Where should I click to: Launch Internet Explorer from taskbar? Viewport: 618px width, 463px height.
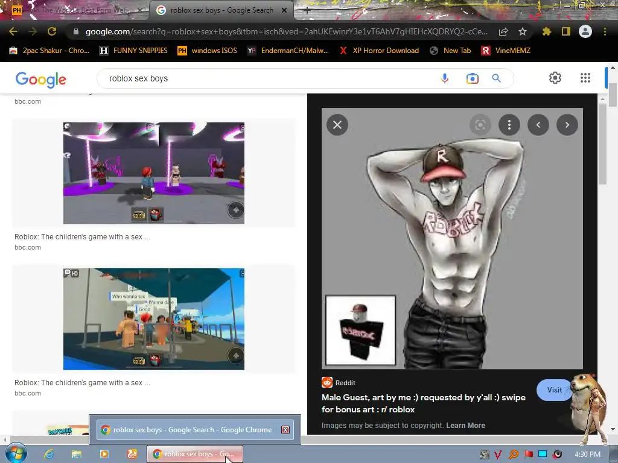[49, 454]
